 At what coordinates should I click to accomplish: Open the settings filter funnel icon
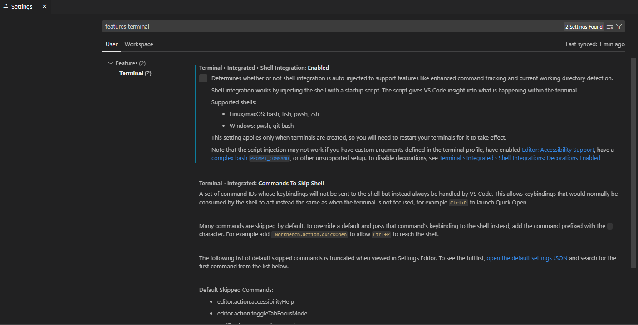click(619, 26)
